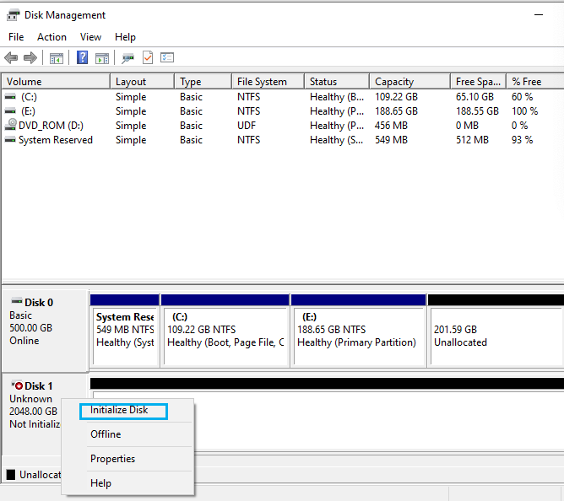The image size is (564, 501).
Task: Click the red error icon on Disk 1
Action: [x=17, y=385]
